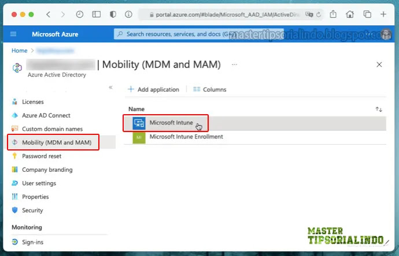Click the Azure AD Connect diamond icon
Image resolution: width=399 pixels, height=256 pixels.
coord(15,115)
